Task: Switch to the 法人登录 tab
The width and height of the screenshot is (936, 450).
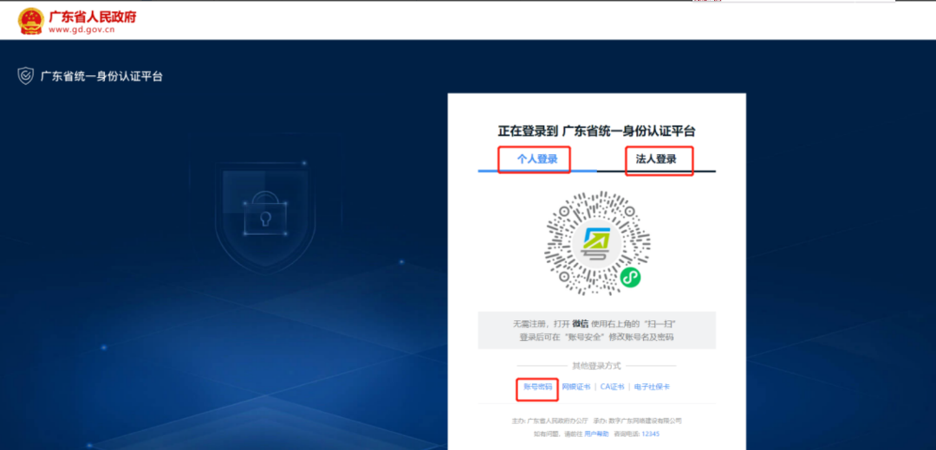Action: point(656,159)
